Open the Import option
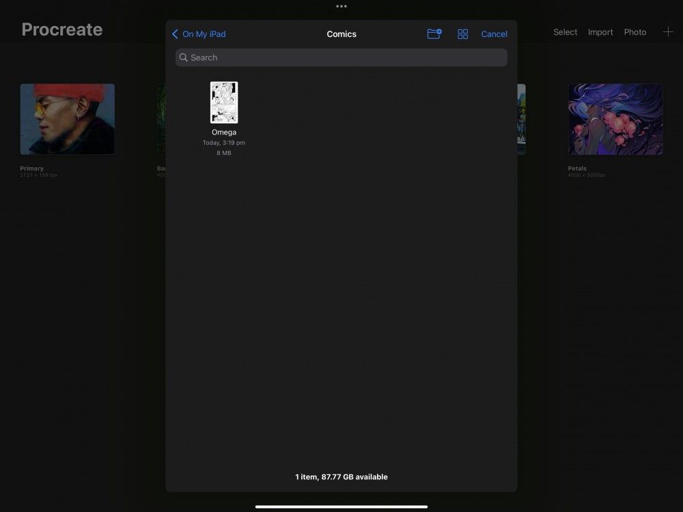Viewport: 683px width, 512px height. pos(600,31)
